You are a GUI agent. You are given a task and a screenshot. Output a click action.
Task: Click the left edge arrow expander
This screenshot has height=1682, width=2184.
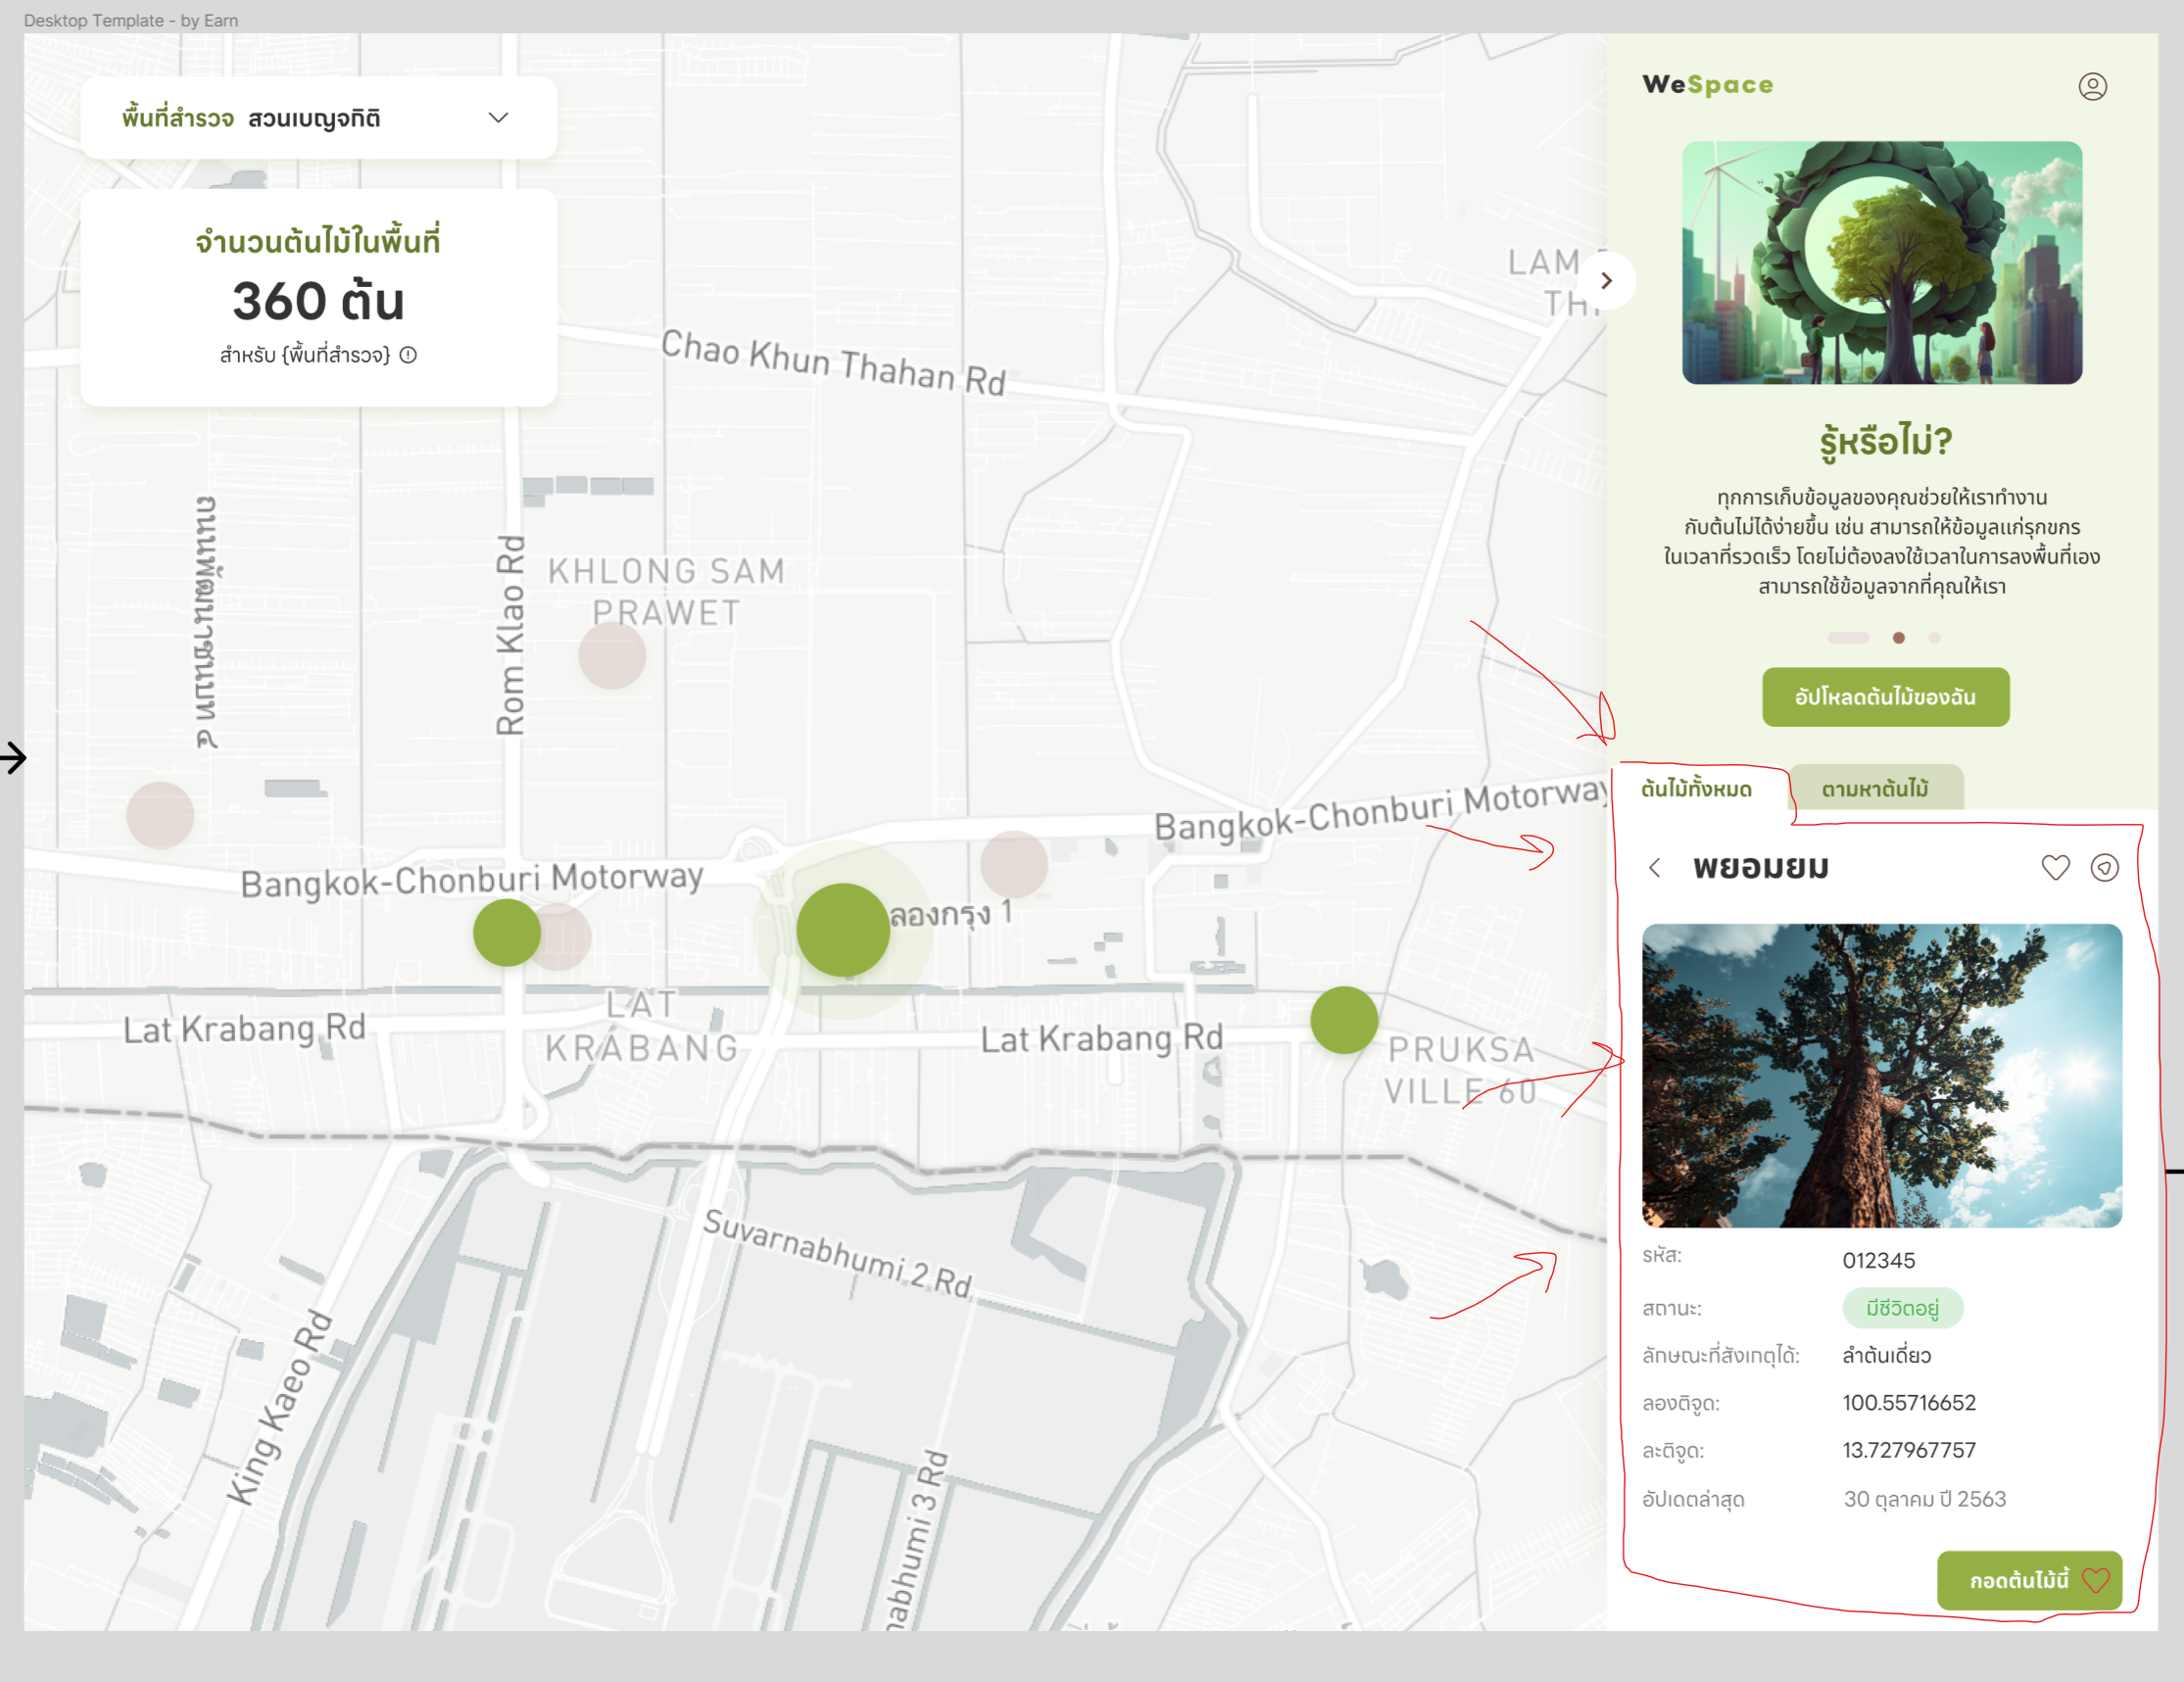[14, 758]
